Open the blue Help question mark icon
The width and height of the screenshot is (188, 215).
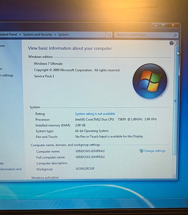(171, 43)
